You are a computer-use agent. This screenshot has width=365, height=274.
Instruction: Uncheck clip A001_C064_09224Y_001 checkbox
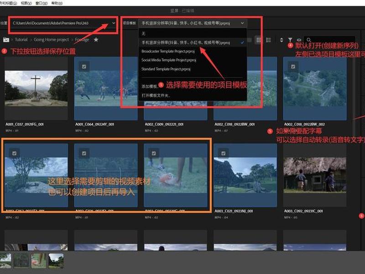(x=84, y=67)
